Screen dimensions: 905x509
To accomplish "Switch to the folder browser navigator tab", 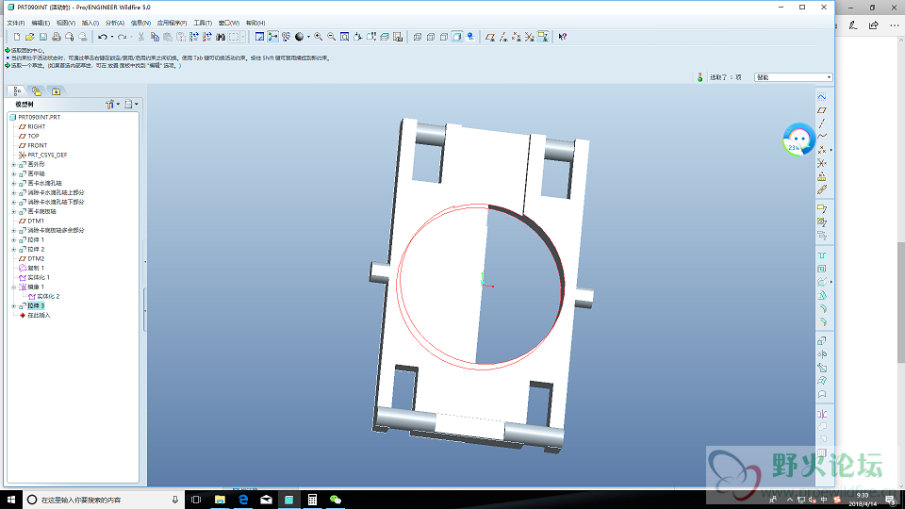I will pyautogui.click(x=37, y=91).
